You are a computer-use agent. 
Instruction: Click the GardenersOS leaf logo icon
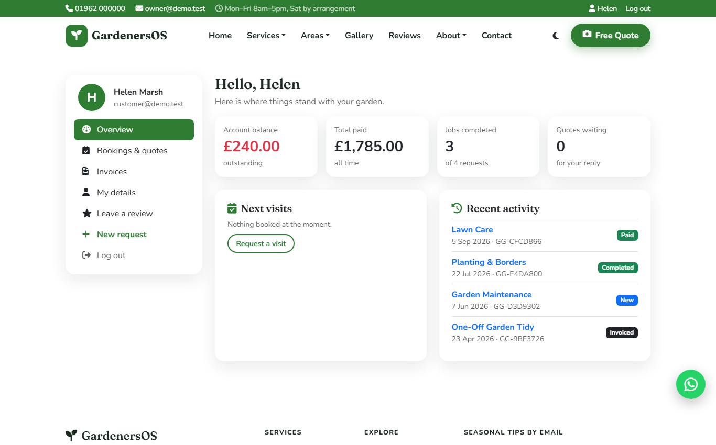coord(77,36)
